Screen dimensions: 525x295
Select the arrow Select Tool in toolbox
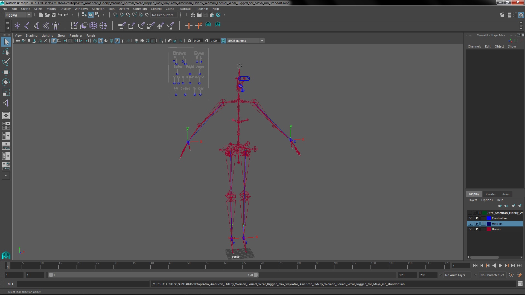click(x=6, y=42)
